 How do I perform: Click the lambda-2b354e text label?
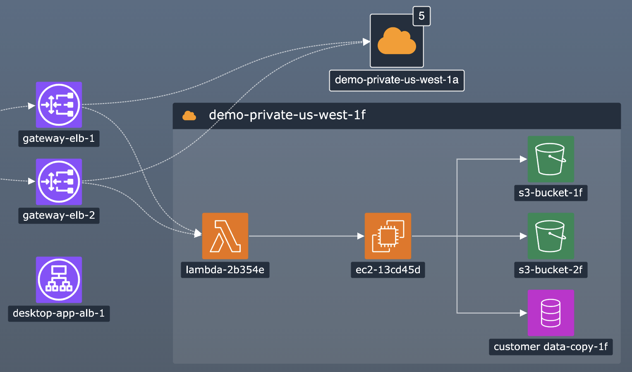[225, 270]
